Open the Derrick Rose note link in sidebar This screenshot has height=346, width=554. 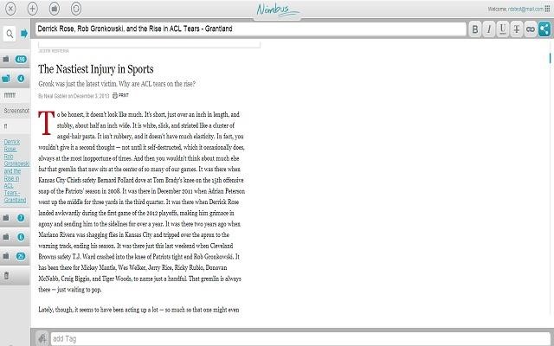16,171
